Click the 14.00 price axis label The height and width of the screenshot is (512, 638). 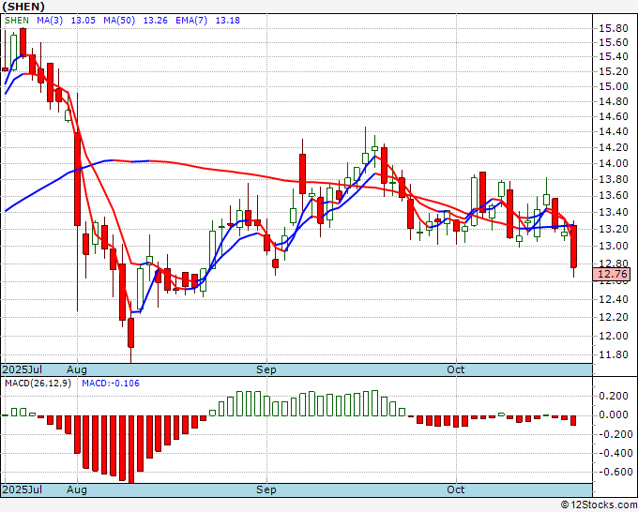tap(614, 163)
